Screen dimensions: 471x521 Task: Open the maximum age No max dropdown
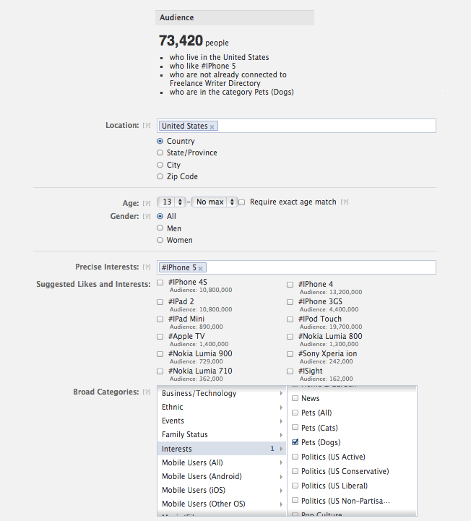click(215, 202)
